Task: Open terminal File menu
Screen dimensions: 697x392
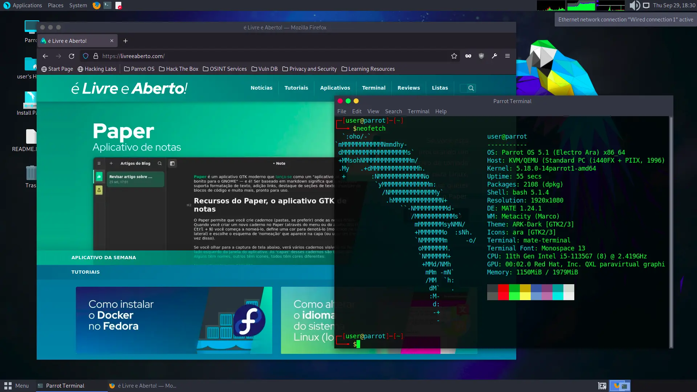Action: (342, 111)
